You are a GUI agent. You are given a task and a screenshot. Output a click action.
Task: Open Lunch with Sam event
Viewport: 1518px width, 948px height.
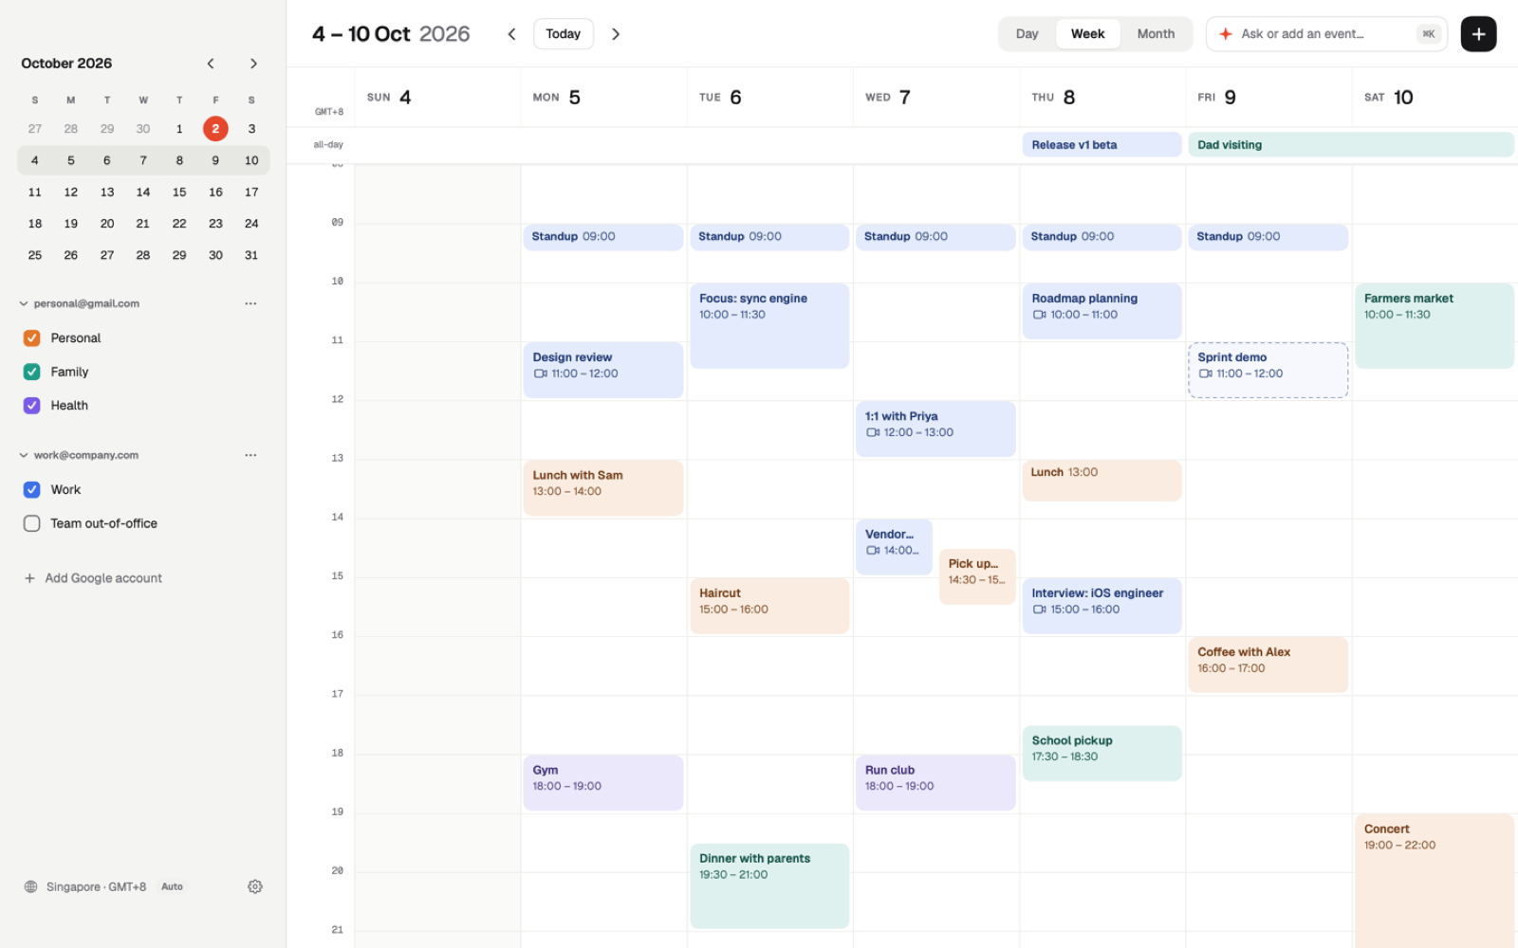click(x=602, y=487)
